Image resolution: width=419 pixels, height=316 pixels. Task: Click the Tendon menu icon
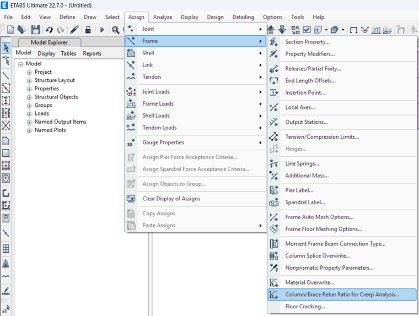131,77
